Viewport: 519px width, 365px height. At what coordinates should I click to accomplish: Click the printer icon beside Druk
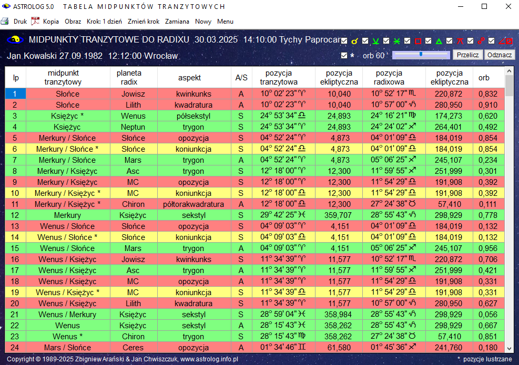(x=5, y=22)
